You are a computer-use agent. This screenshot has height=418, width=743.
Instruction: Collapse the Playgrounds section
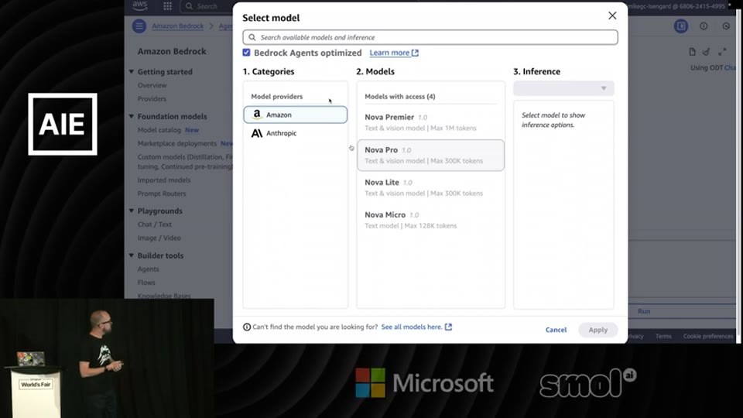tap(132, 211)
